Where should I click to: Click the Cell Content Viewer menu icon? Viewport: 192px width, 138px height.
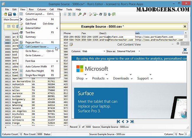coord(21,47)
